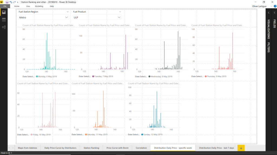277x155 pixels.
Task: Open the Model relationships view icon
Action: point(4,27)
